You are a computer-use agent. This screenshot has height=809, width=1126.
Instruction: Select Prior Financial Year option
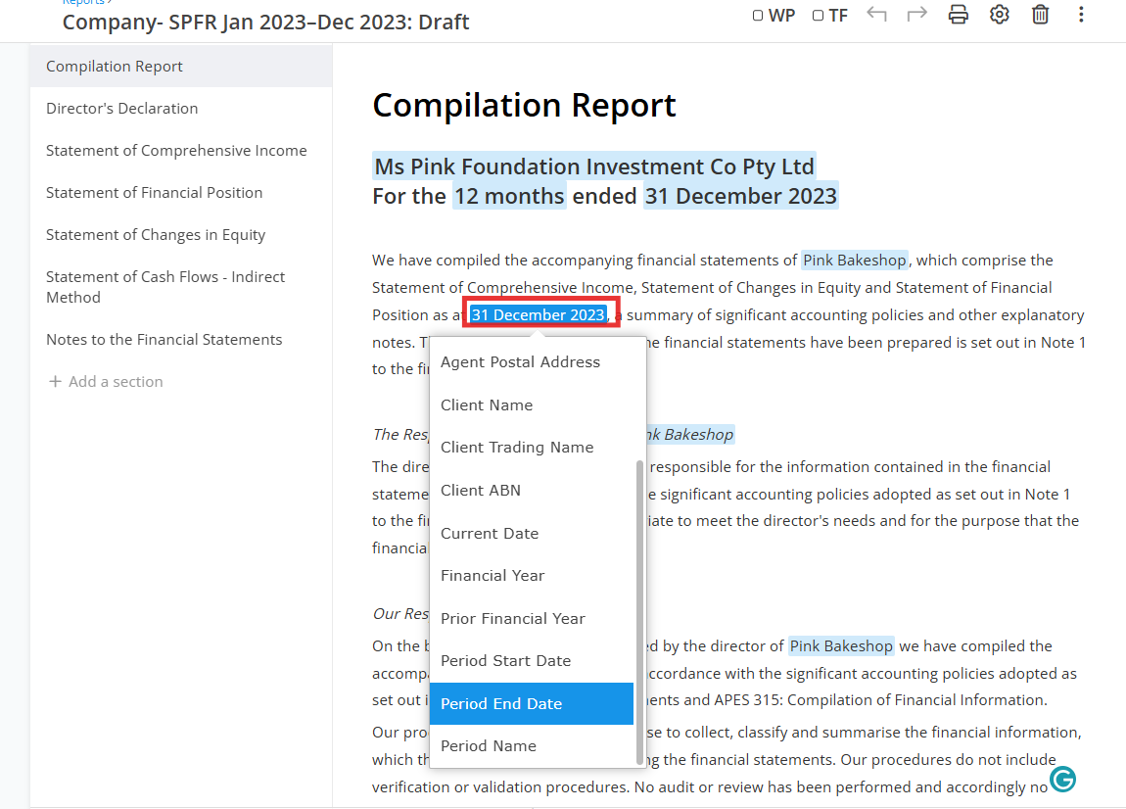coord(532,619)
